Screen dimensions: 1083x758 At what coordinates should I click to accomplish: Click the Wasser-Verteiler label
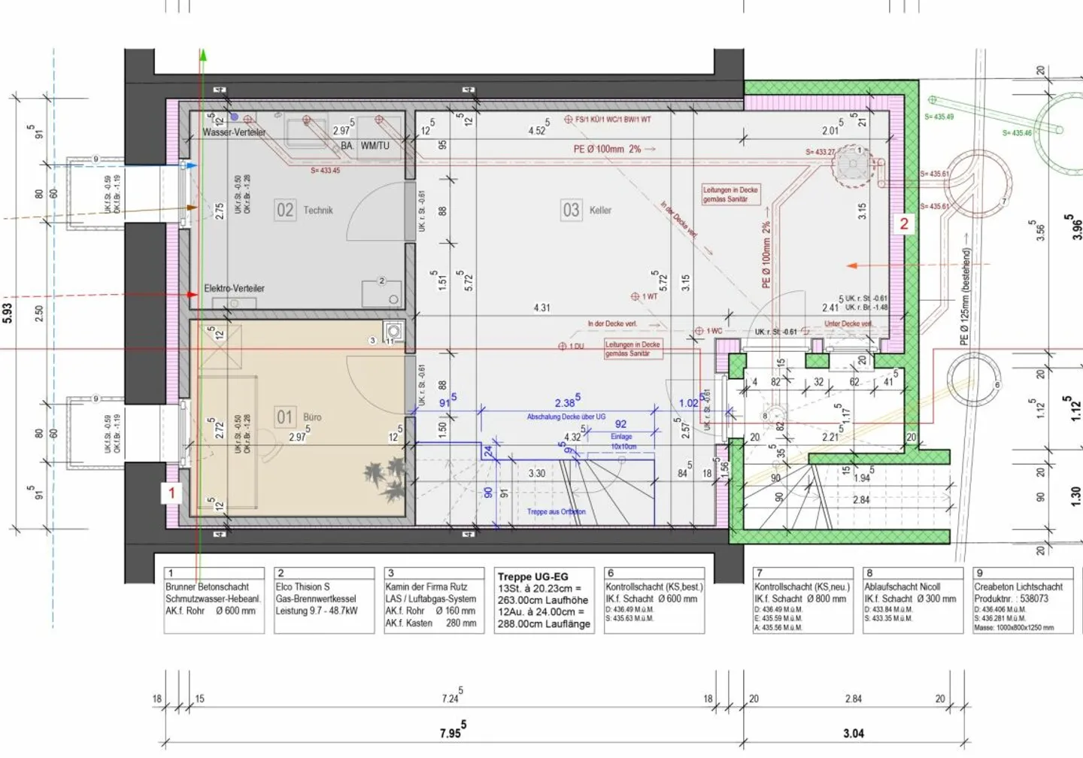coord(234,132)
